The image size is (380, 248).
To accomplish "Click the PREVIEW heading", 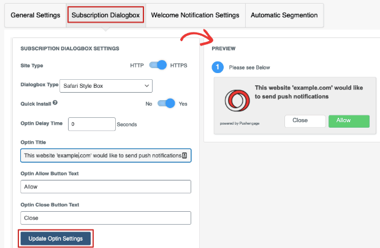I will pyautogui.click(x=224, y=48).
